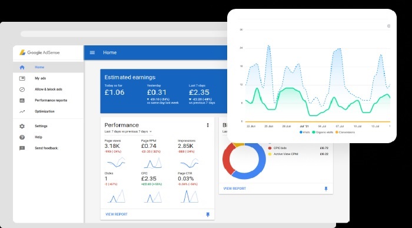Click VIEW REPORT in Performance card
The width and height of the screenshot is (412, 228).
pos(117,214)
